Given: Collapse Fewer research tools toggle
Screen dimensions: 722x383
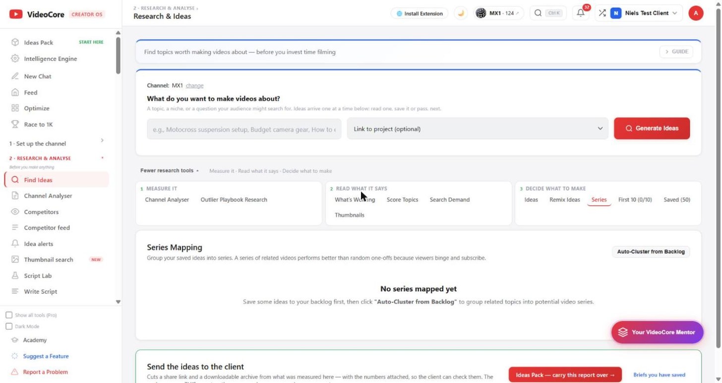Looking at the screenshot, I should pyautogui.click(x=170, y=171).
